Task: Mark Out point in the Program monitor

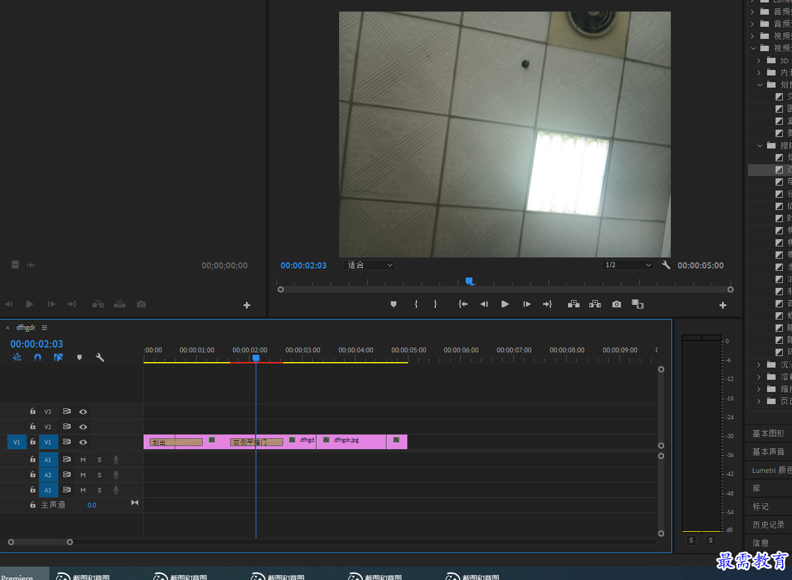Action: click(435, 304)
